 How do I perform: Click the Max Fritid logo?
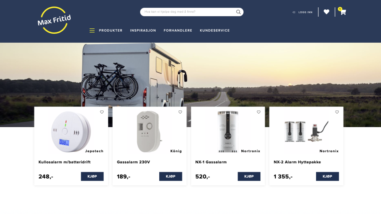click(x=54, y=20)
